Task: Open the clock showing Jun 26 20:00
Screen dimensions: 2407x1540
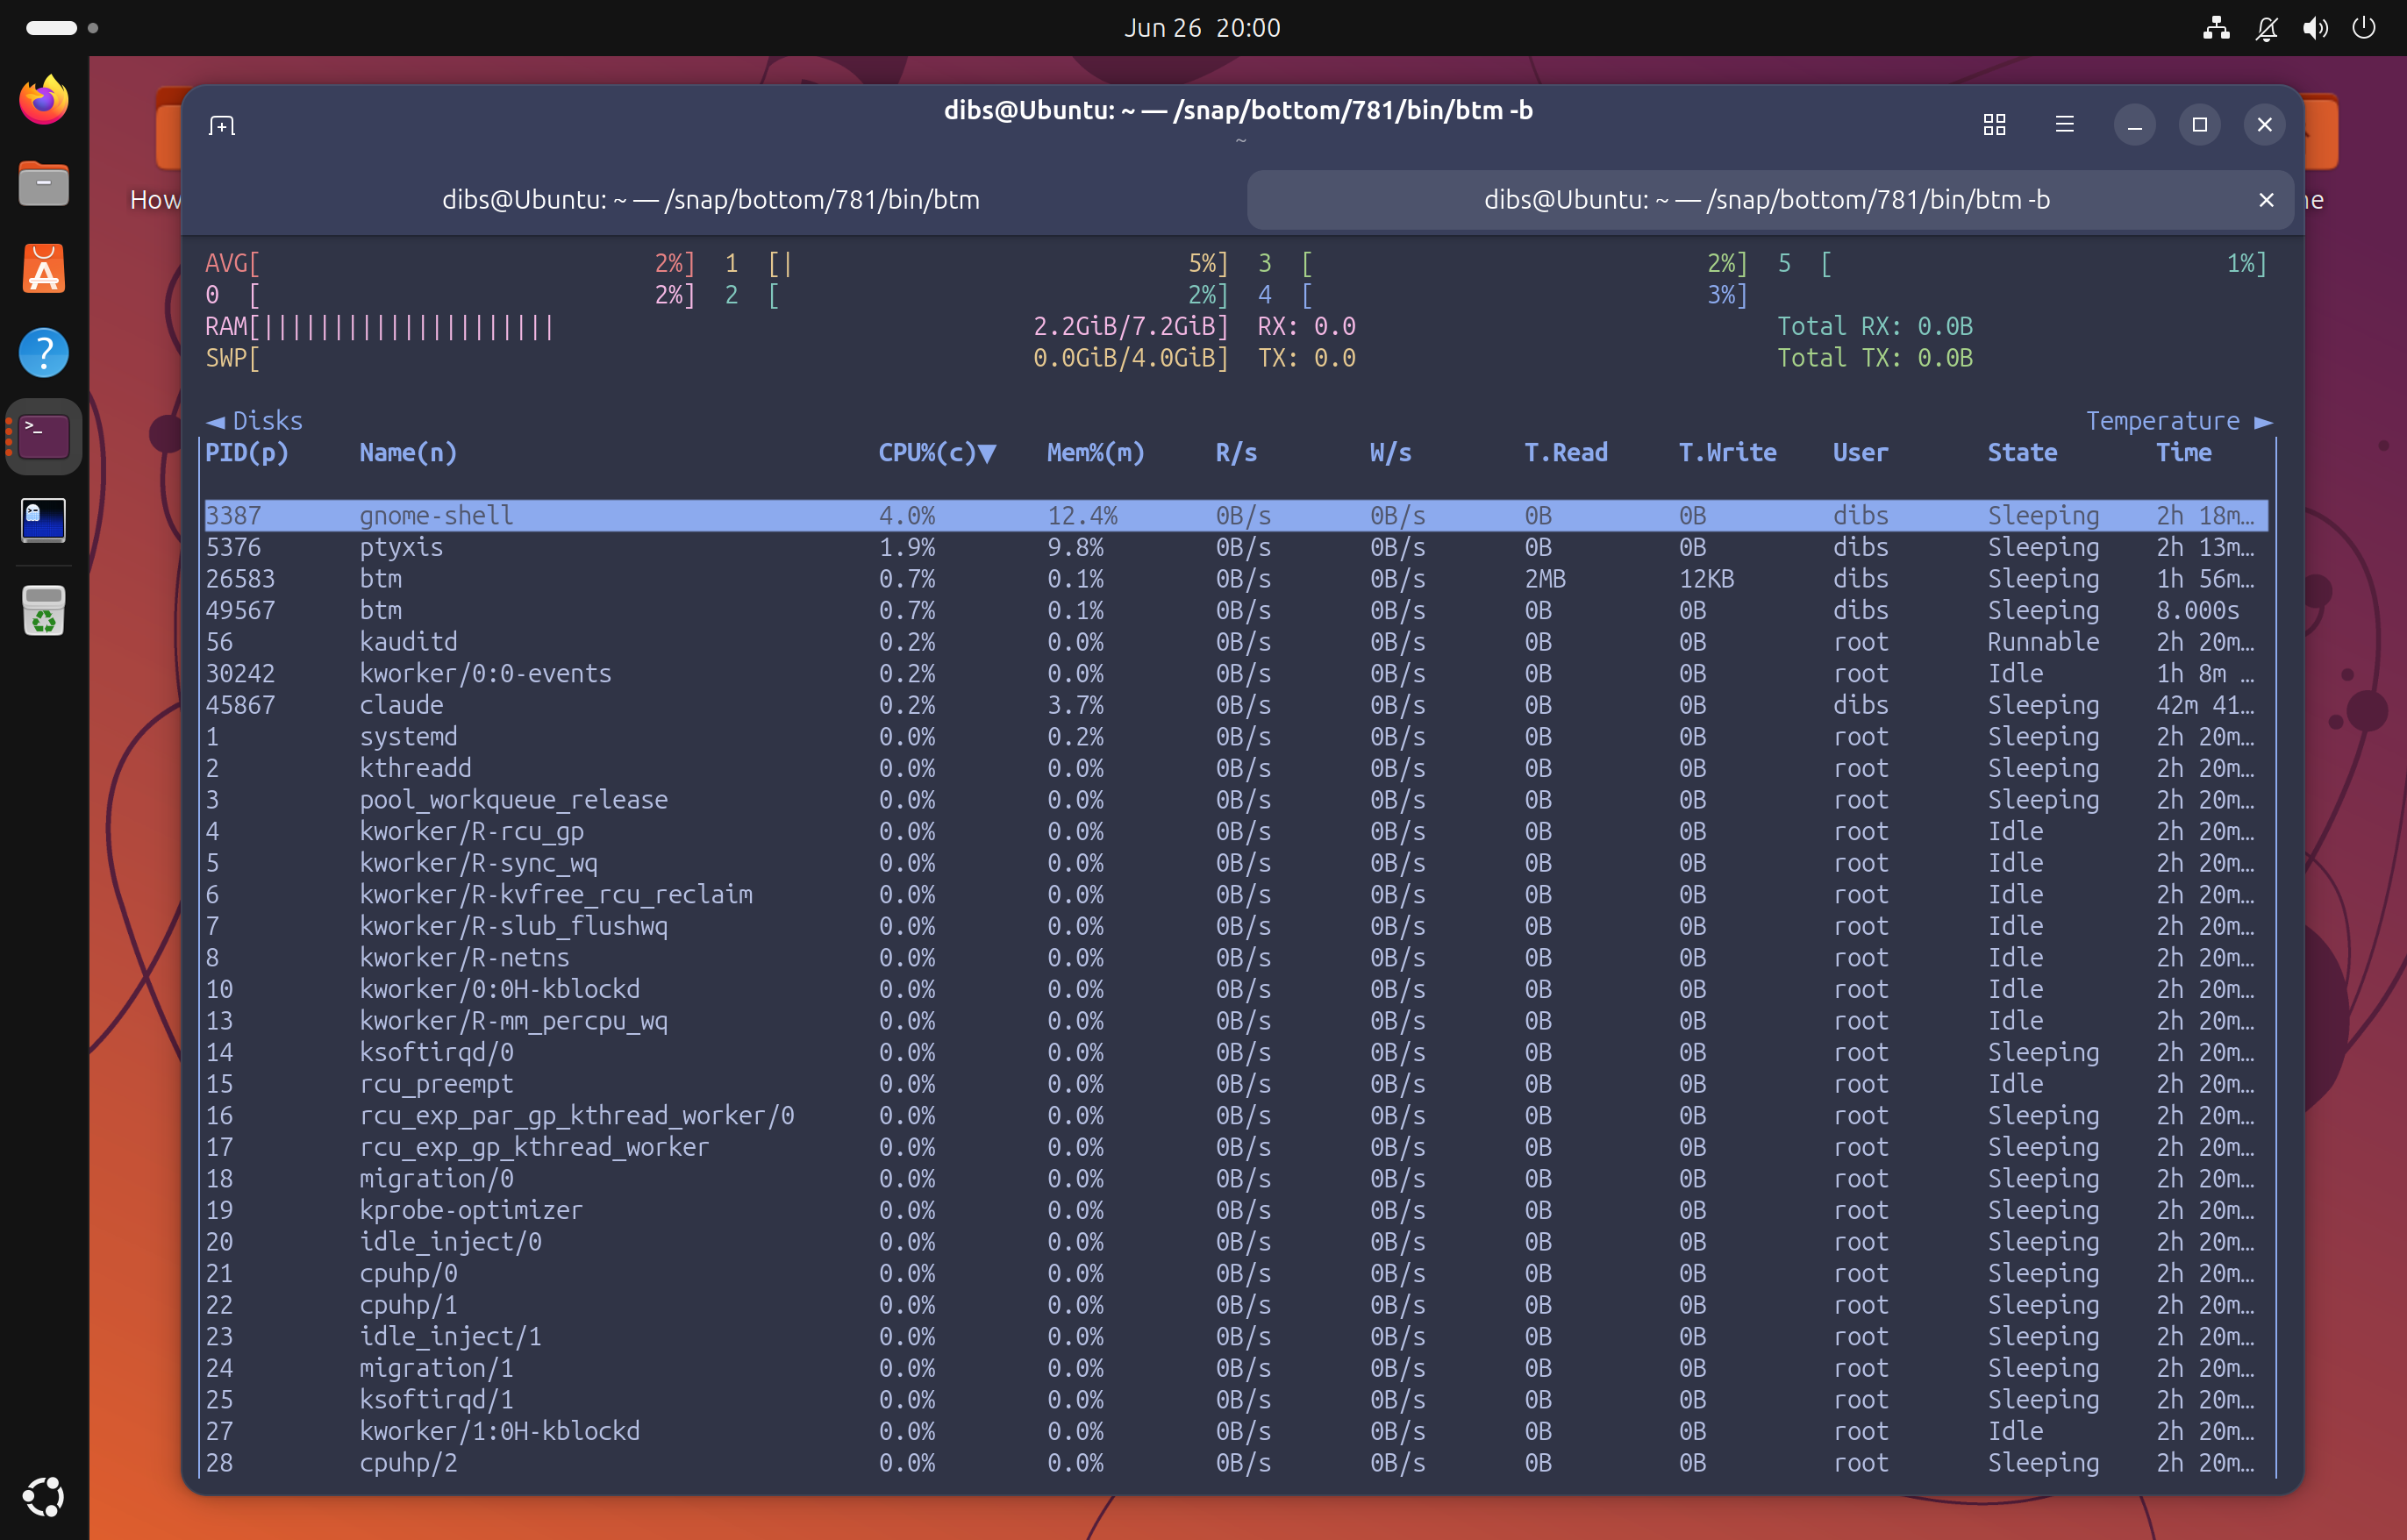Action: tap(1202, 28)
